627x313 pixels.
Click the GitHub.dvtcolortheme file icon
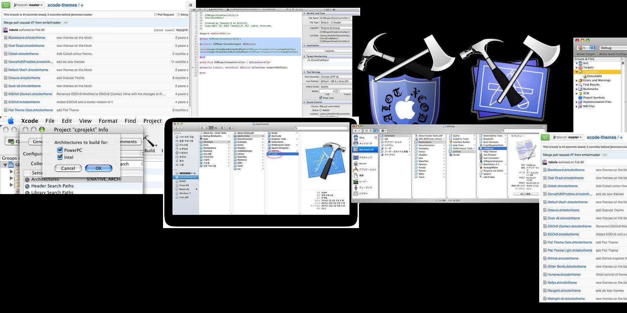[x=544, y=259]
